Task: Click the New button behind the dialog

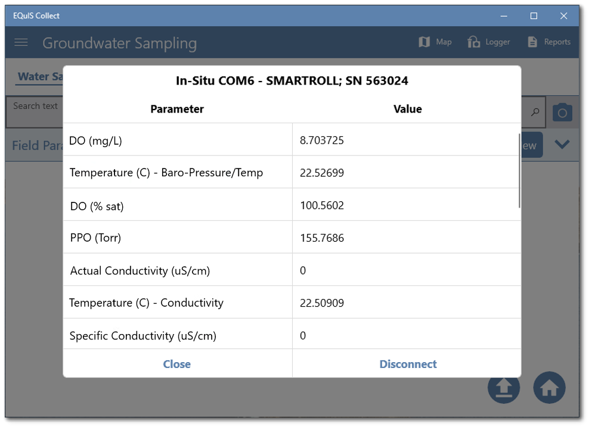Action: pyautogui.click(x=530, y=144)
